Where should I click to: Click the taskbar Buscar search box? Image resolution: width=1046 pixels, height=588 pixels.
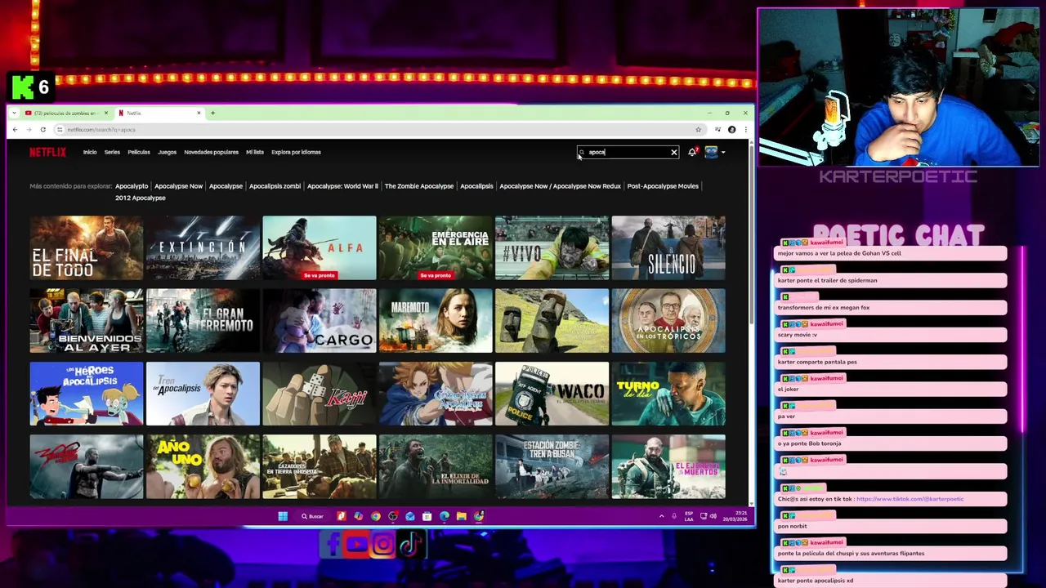(x=312, y=516)
